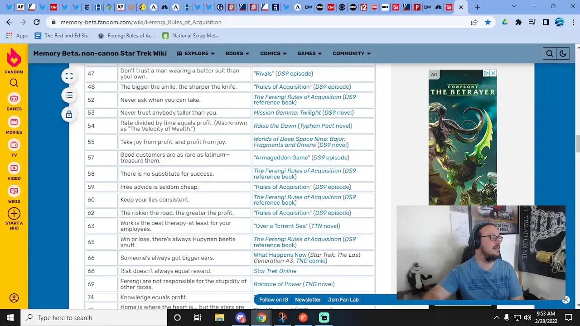Click the page lock icon tool
Screen dimensions: 580x326
point(69,115)
